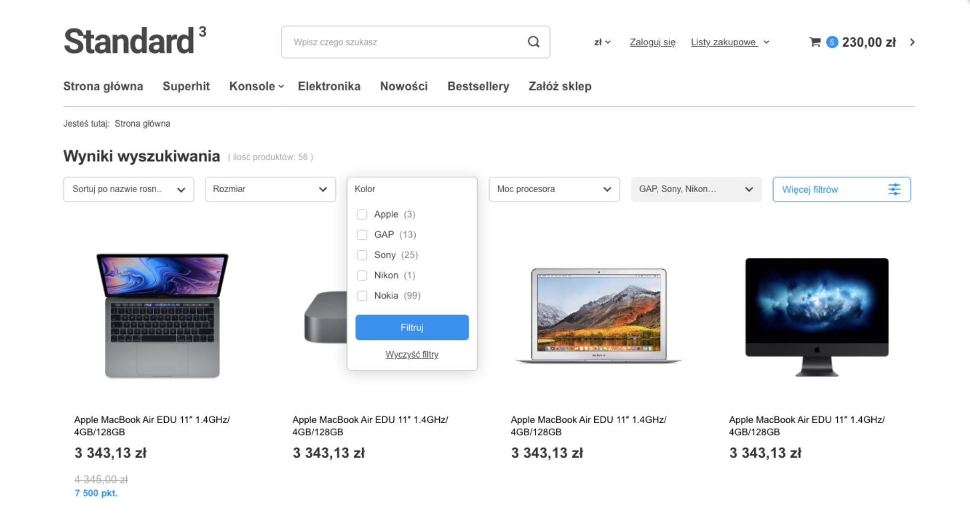
Task: Open the Mac mini product thumbnail
Action: coord(326,317)
